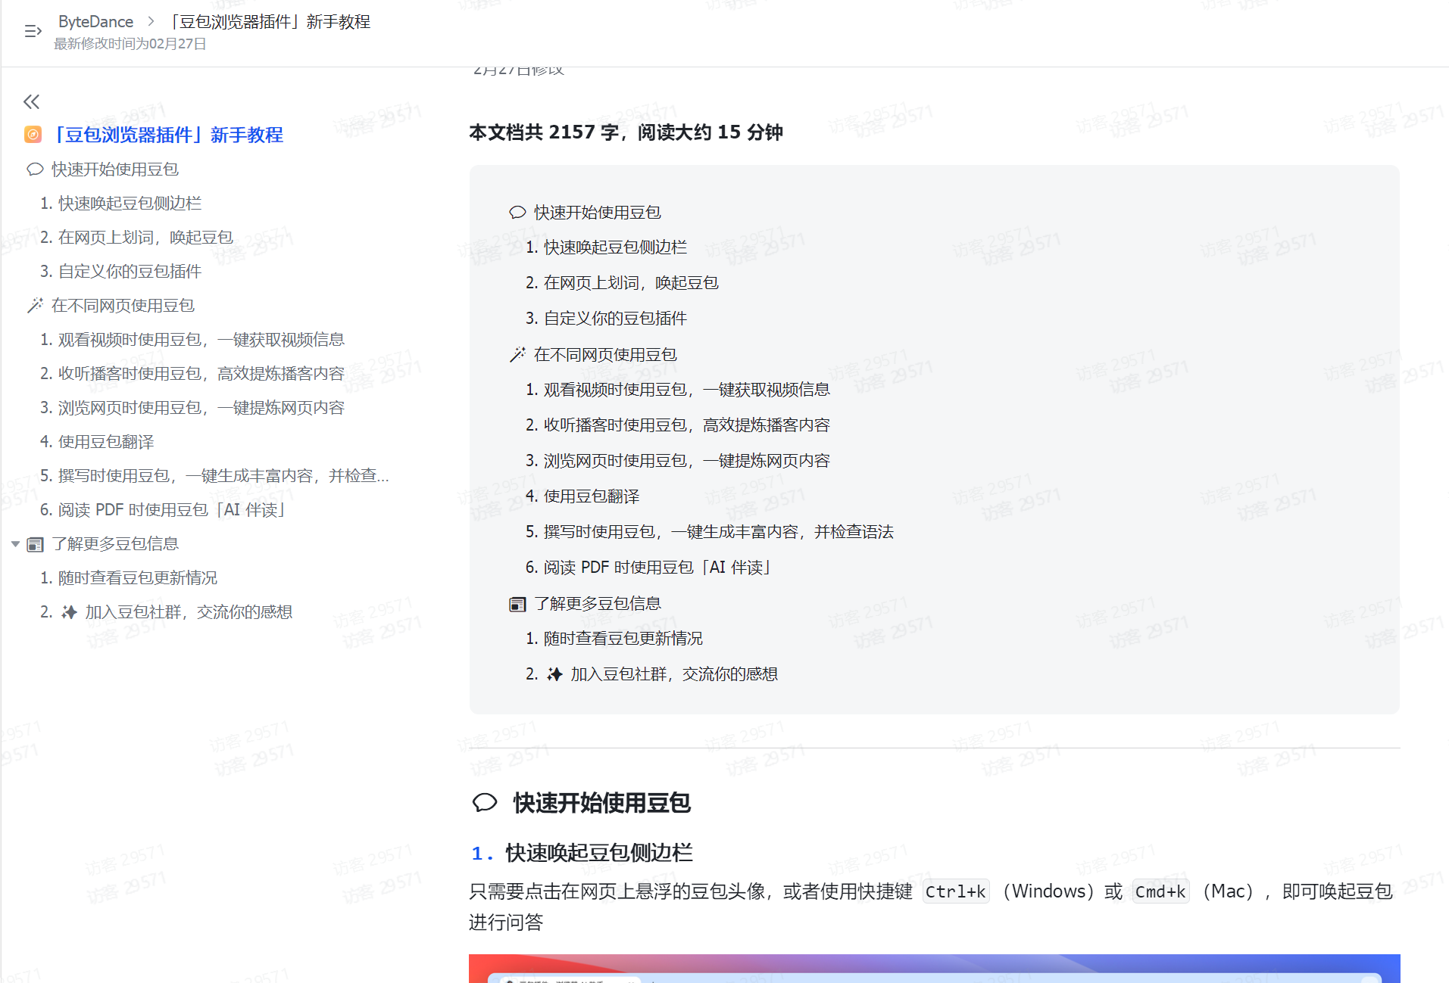The image size is (1449, 983).
Task: Click sparkle icon in sidebar 加入豆包社群 row
Action: (x=69, y=612)
